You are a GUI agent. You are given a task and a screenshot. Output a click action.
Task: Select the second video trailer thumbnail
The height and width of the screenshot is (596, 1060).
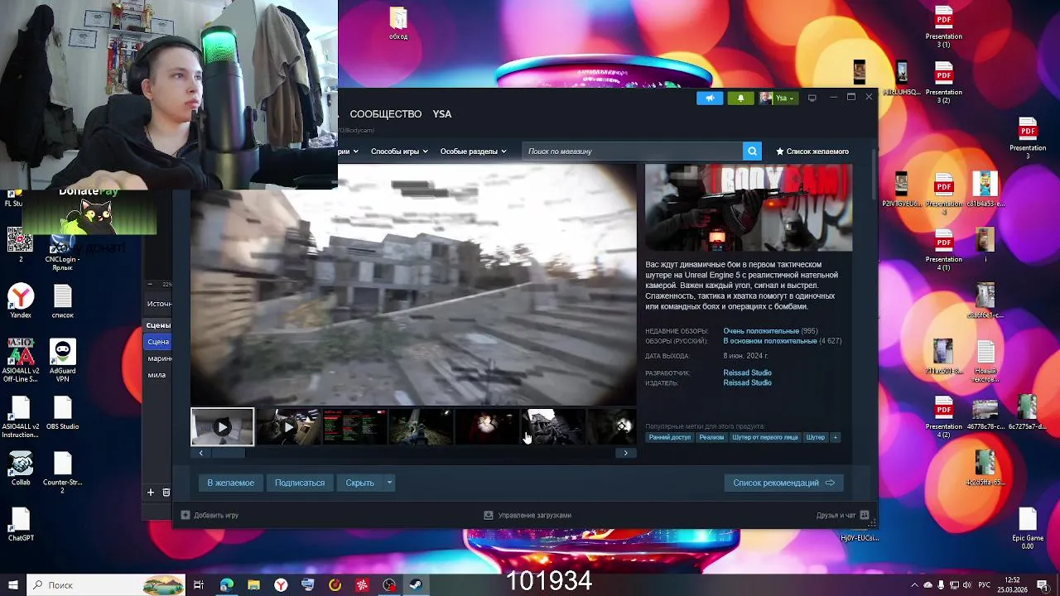pos(288,427)
